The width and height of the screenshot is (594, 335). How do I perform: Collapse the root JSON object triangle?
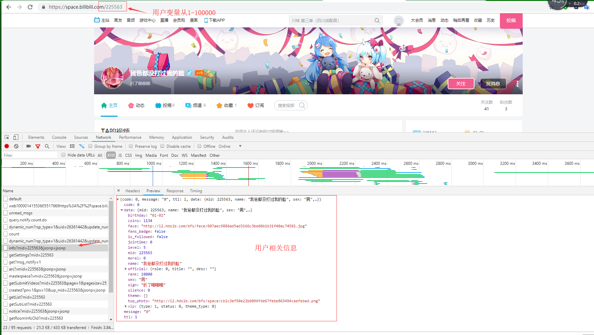point(118,199)
